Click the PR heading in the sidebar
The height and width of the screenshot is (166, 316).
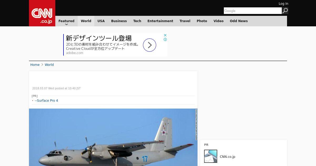[x=206, y=145]
